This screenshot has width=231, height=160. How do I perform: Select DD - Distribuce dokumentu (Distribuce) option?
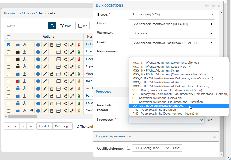click(158, 106)
